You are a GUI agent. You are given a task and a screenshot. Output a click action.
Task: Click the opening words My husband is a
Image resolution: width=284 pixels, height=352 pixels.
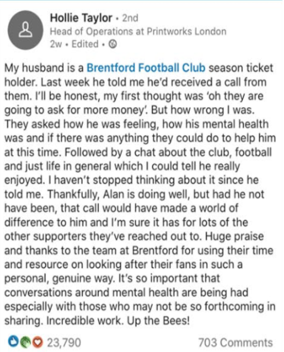coord(44,68)
